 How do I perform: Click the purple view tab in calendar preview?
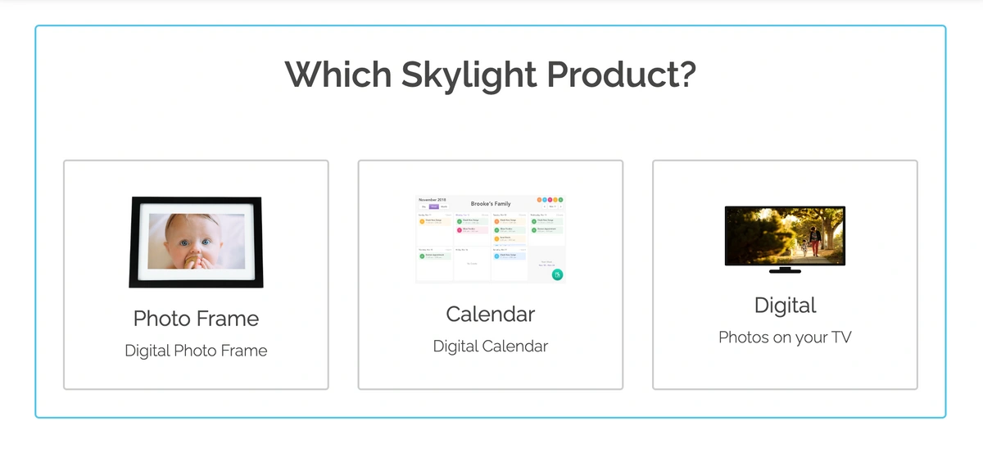point(434,206)
